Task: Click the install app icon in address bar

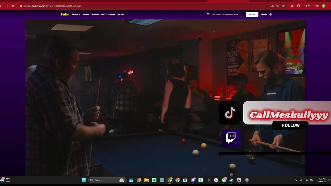Action: coord(272,6)
